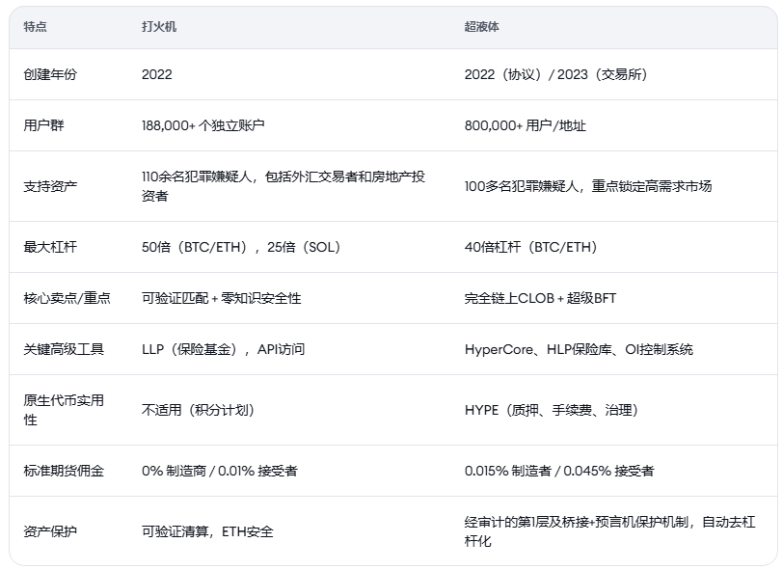Click the 2022（协议）/ 2023（交易所）cell
Screen dimensions: 783x570
pos(555,74)
